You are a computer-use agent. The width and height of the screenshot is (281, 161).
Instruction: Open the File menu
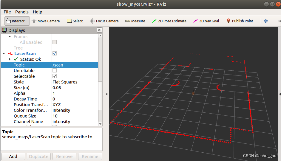click(x=7, y=12)
